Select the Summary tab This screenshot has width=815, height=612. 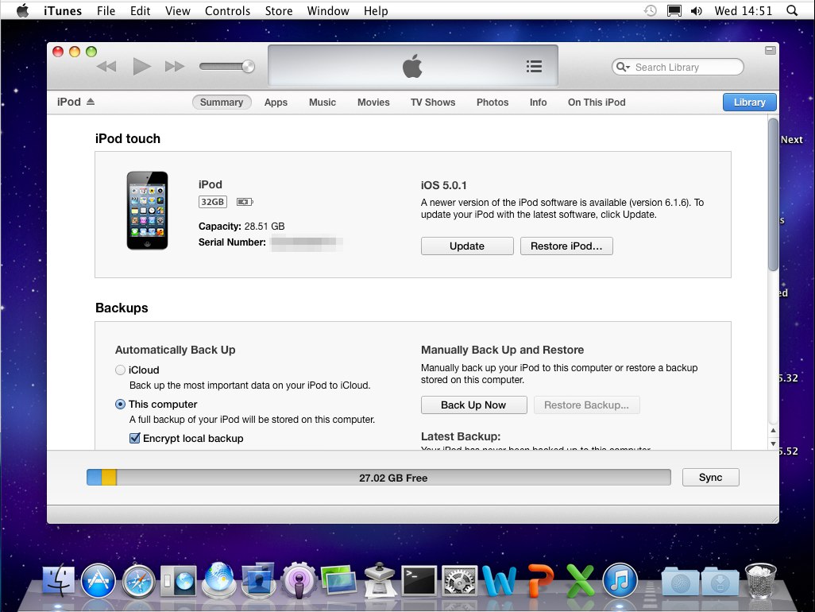click(x=222, y=103)
